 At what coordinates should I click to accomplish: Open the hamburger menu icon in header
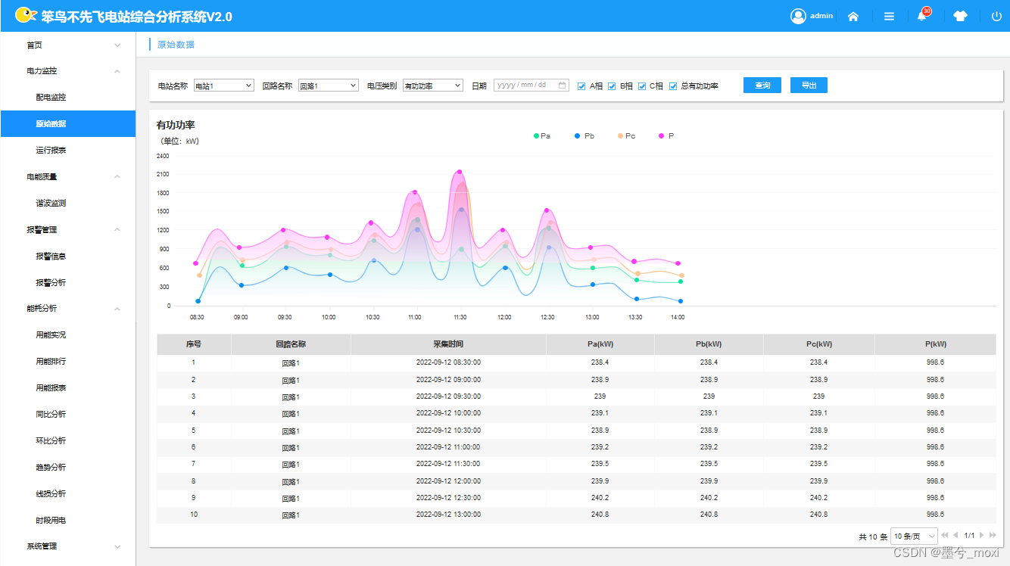[x=890, y=16]
